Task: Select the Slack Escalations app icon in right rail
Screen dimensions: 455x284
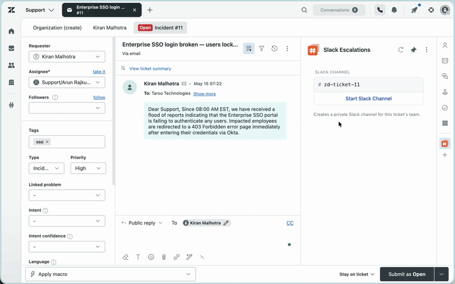Action: (x=445, y=144)
